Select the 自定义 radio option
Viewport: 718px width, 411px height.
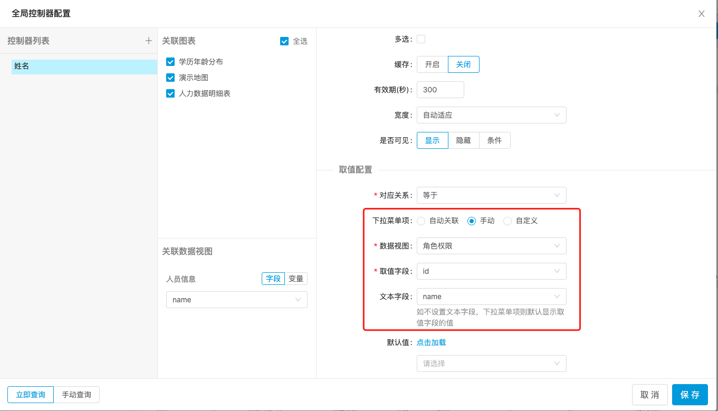tap(508, 221)
